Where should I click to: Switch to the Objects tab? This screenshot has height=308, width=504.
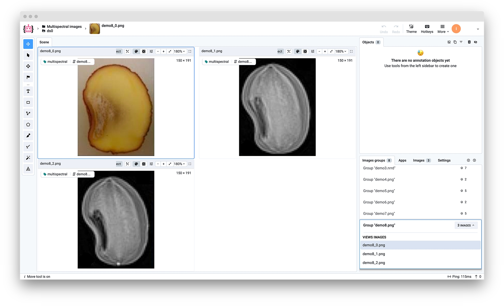[371, 42]
